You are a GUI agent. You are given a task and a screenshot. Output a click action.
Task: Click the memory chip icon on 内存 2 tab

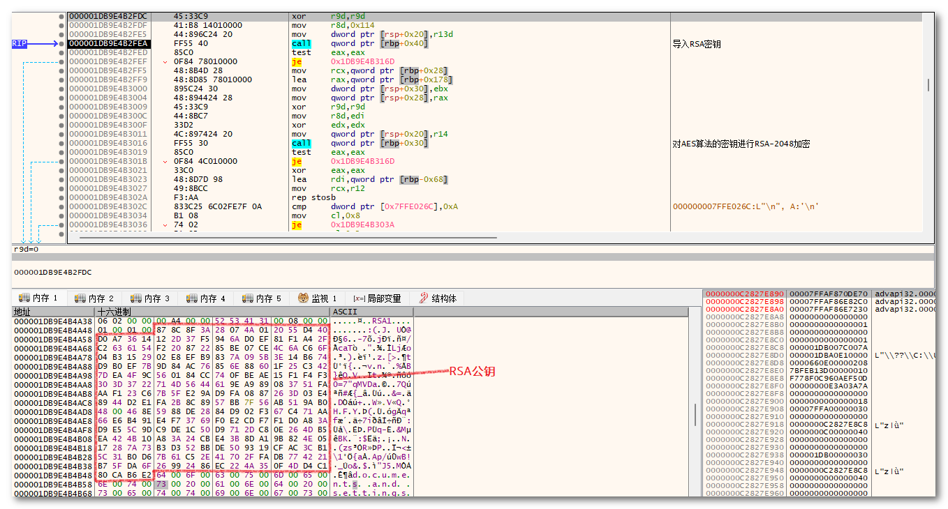[x=80, y=298]
